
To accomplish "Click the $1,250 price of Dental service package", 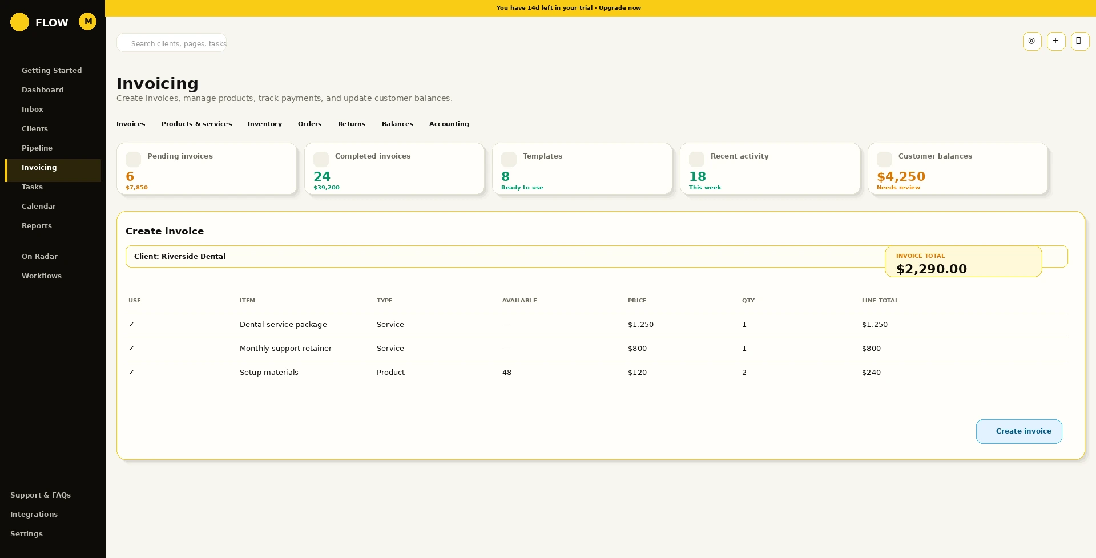I will click(x=641, y=325).
